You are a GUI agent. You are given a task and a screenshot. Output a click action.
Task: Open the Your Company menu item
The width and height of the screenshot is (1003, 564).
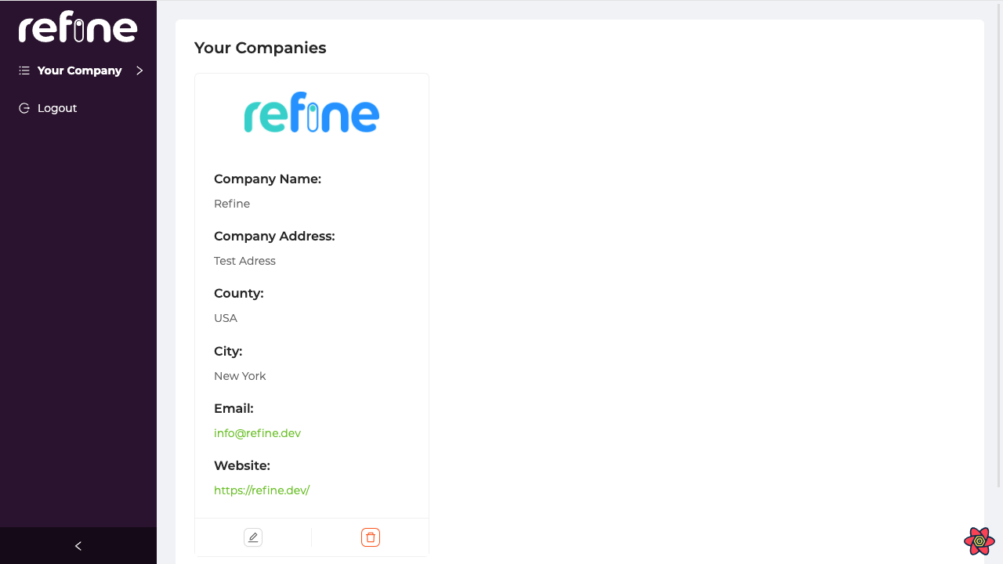(x=78, y=70)
